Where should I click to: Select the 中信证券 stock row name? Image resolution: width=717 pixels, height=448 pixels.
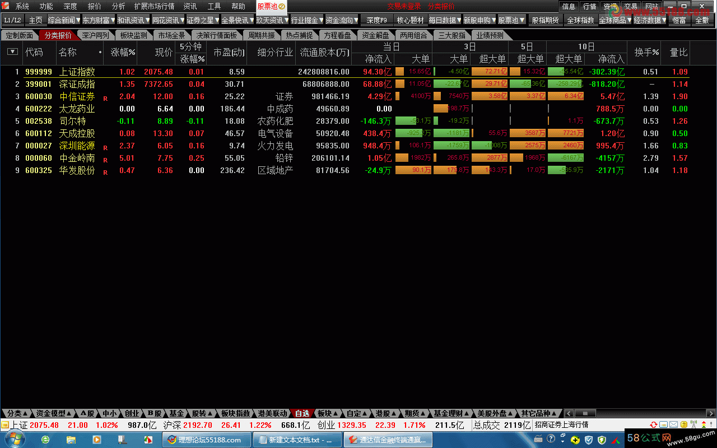(x=77, y=96)
